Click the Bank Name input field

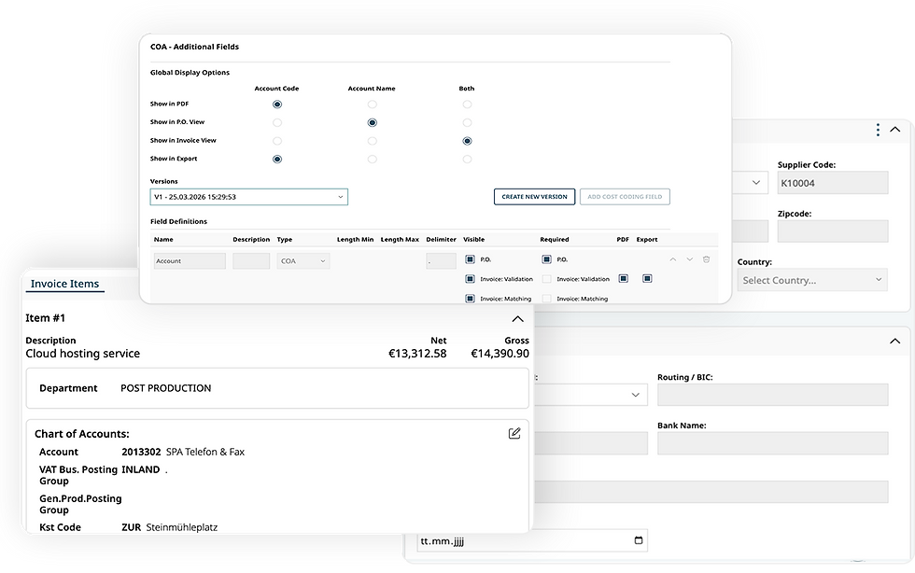(x=773, y=443)
